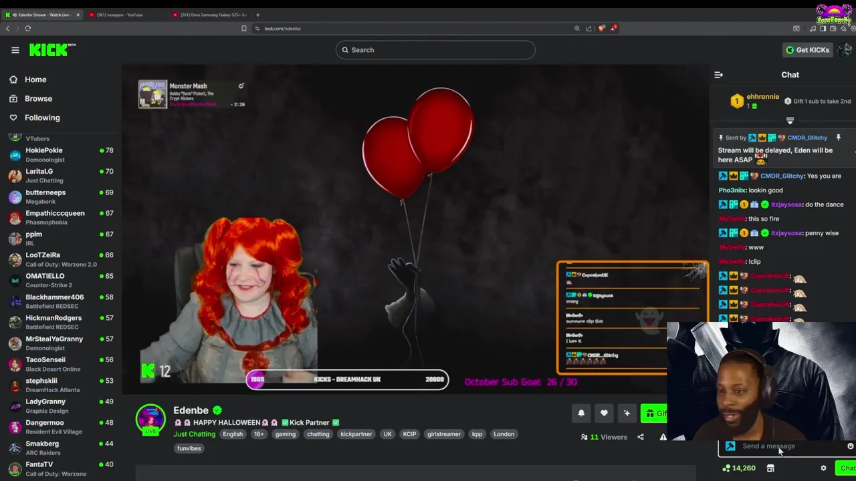Select the girlstreamer tag
The height and width of the screenshot is (481, 856).
pyautogui.click(x=444, y=434)
